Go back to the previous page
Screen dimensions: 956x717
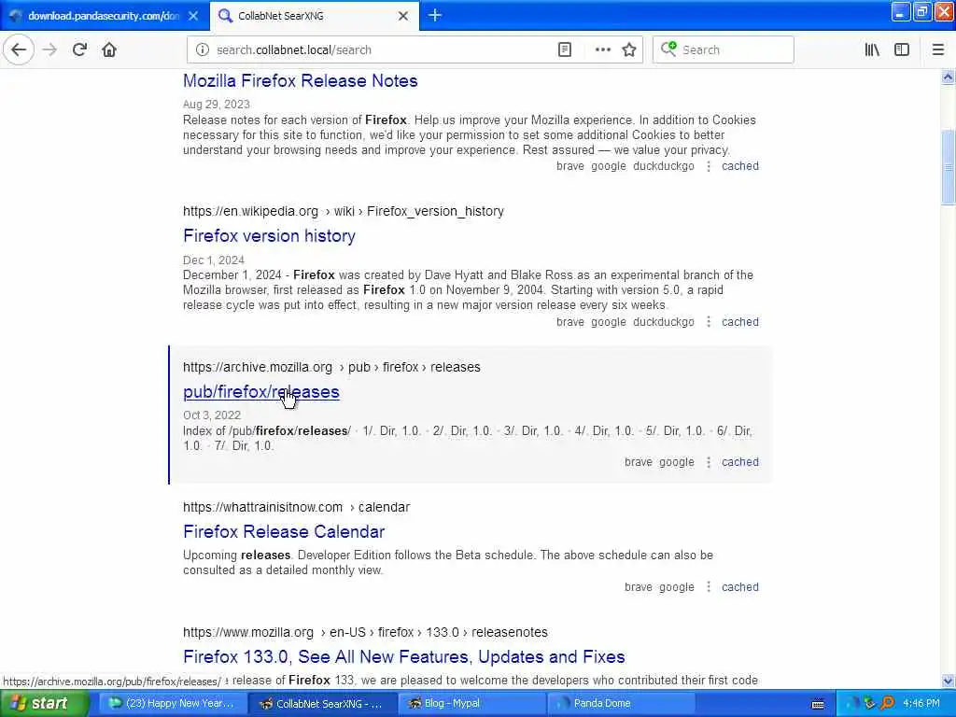pos(19,49)
